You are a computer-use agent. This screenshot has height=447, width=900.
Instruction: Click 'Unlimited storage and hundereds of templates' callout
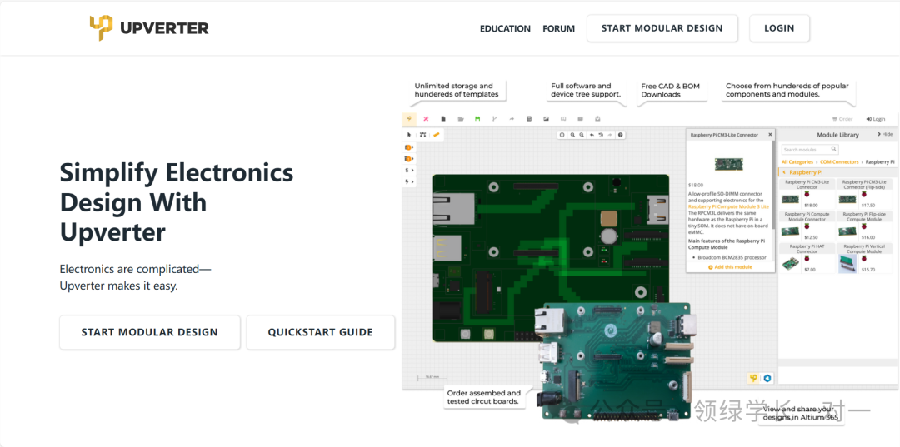point(457,90)
